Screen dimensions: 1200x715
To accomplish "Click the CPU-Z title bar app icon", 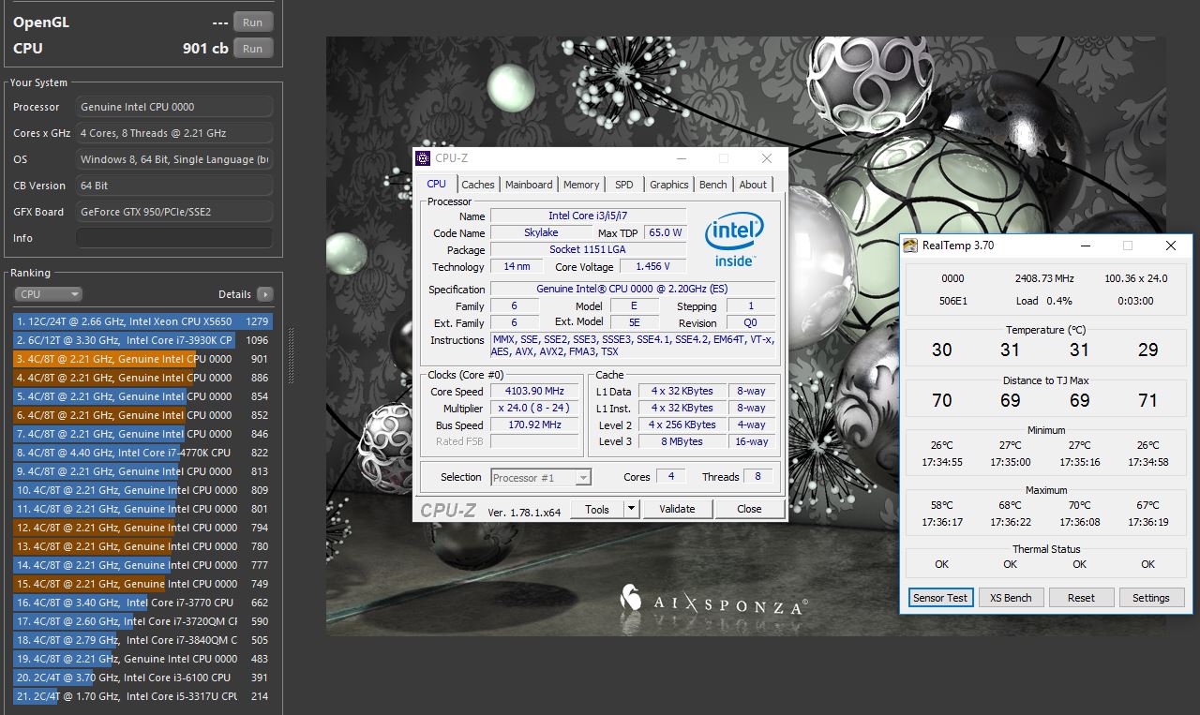I will point(424,158).
